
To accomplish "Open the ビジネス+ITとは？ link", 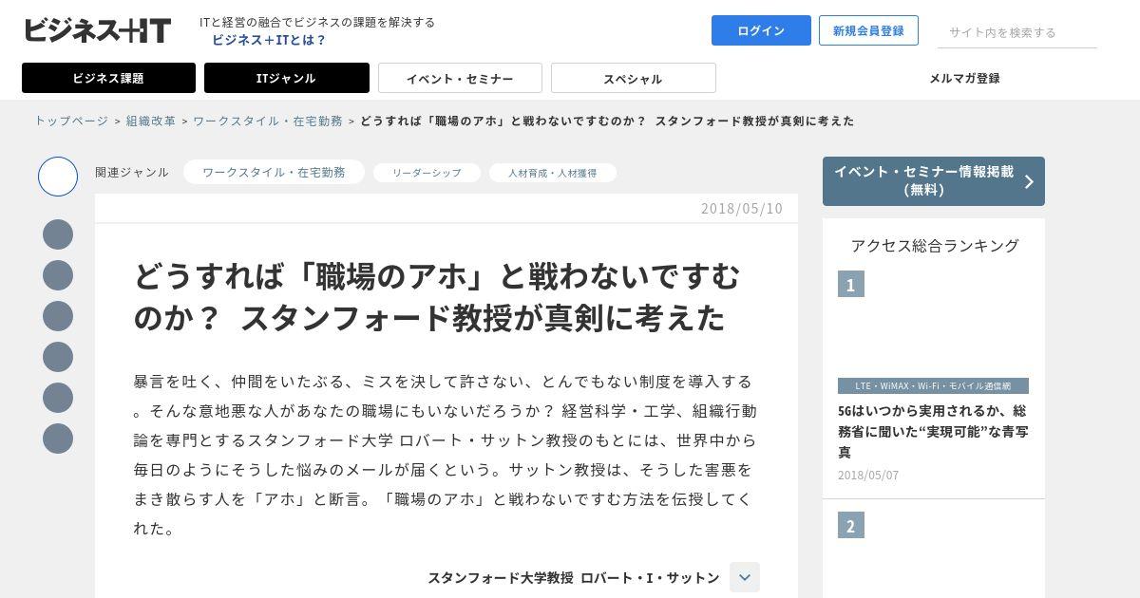I will pos(269,40).
